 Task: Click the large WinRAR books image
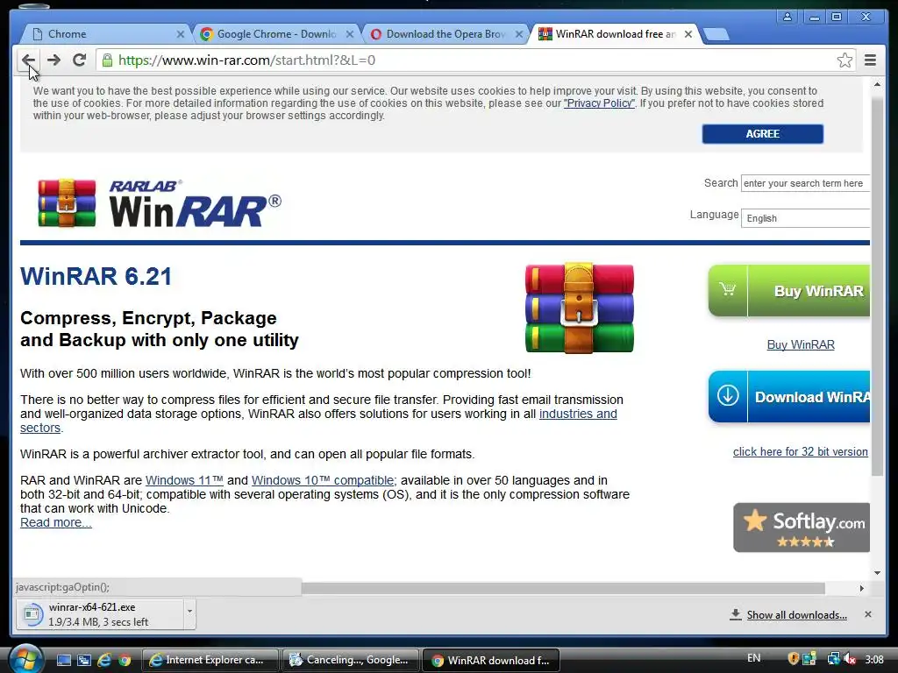click(579, 308)
